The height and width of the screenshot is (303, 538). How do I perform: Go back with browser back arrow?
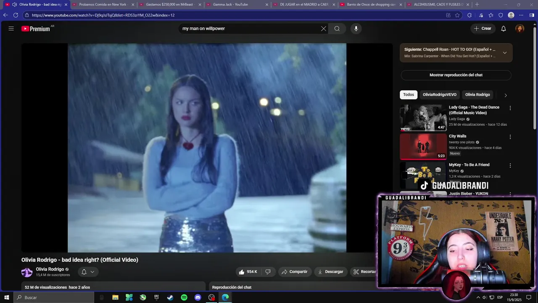tap(5, 15)
